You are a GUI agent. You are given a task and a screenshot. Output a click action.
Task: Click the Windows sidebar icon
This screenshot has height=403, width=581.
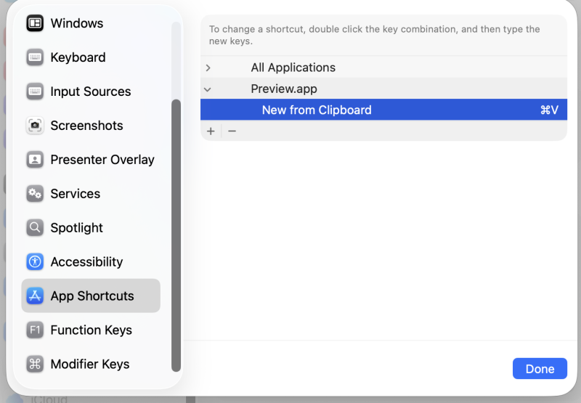(35, 23)
